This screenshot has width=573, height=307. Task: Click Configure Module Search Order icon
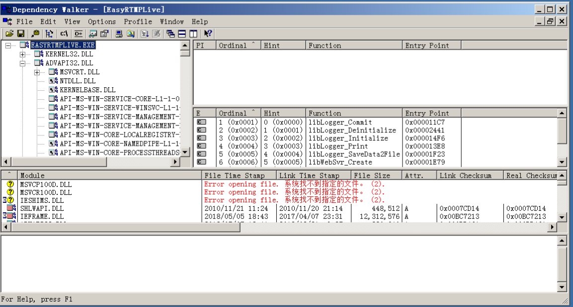pyautogui.click(x=131, y=34)
